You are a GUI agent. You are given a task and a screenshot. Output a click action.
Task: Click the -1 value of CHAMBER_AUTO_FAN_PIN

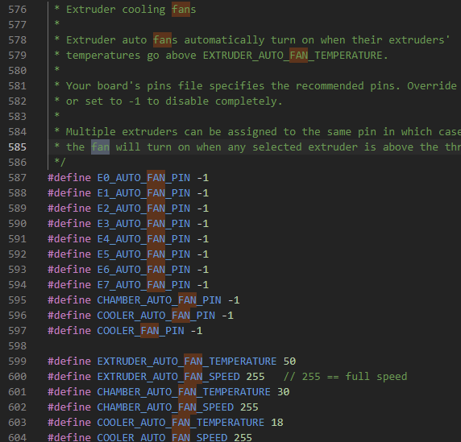(234, 299)
